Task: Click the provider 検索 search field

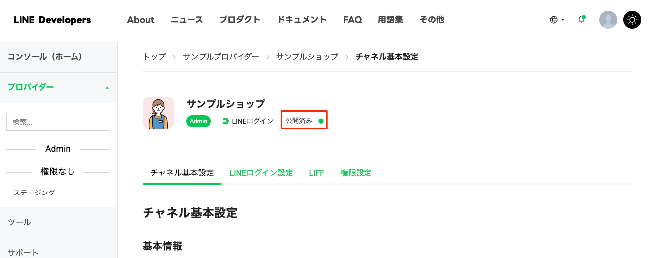Action: [x=58, y=122]
